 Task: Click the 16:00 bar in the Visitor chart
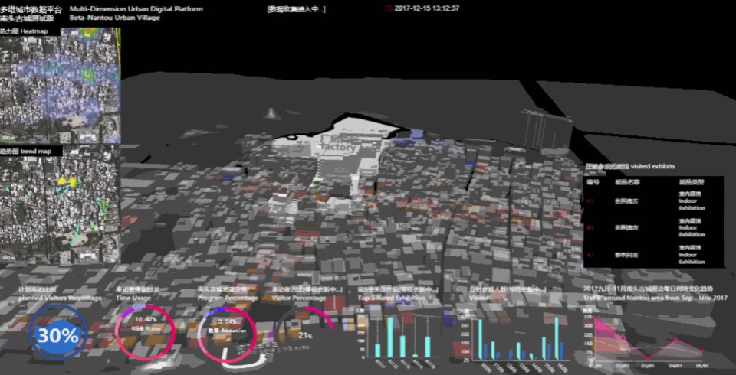[x=557, y=337]
